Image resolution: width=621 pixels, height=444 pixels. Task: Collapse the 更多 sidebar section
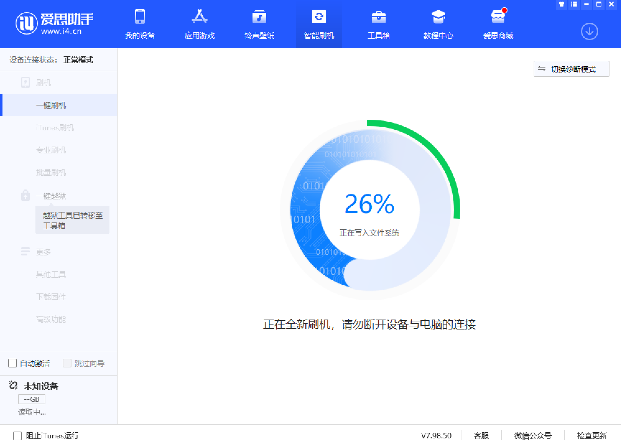tap(43, 252)
